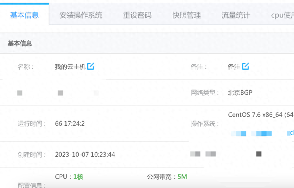Switch to the cpu使用 tab
294x188 pixels.
(x=282, y=15)
